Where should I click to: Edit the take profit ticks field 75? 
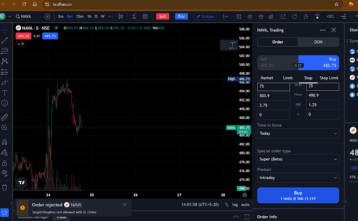(x=273, y=87)
